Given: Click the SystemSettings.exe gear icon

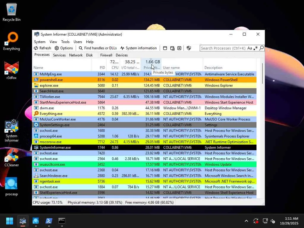Looking at the screenshot, I should click(x=36, y=125).
